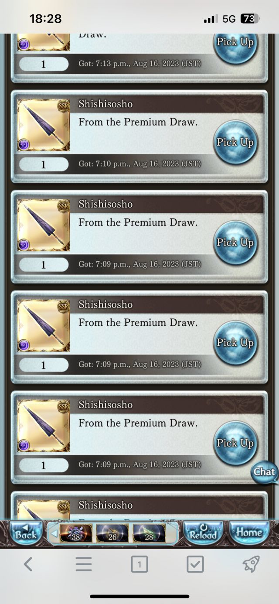The width and height of the screenshot is (279, 604).
Task: Open the Shishisosho title of the 7:10 p.m. entry
Action: (x=105, y=104)
